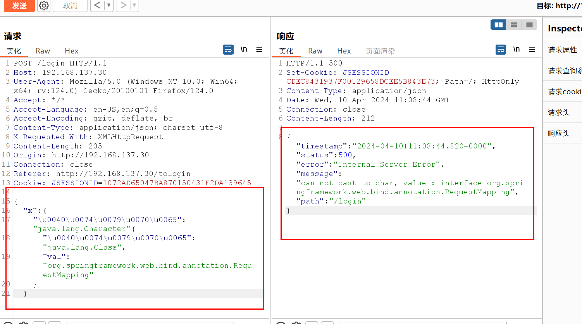
Task: Click the "timestamp" field in the response JSON
Action: coord(396,146)
